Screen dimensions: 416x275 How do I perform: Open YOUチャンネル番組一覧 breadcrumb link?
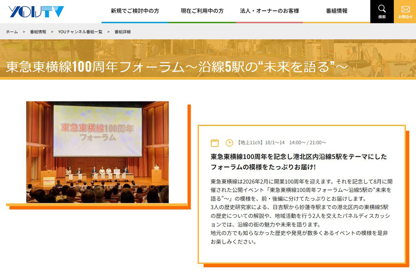[80, 32]
